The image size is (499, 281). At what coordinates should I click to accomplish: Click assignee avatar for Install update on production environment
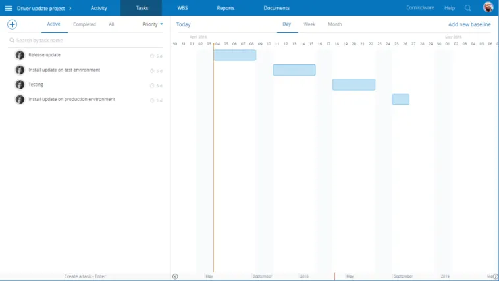20,99
